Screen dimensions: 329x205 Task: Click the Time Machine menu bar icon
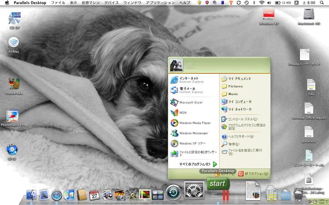(x=246, y=3)
